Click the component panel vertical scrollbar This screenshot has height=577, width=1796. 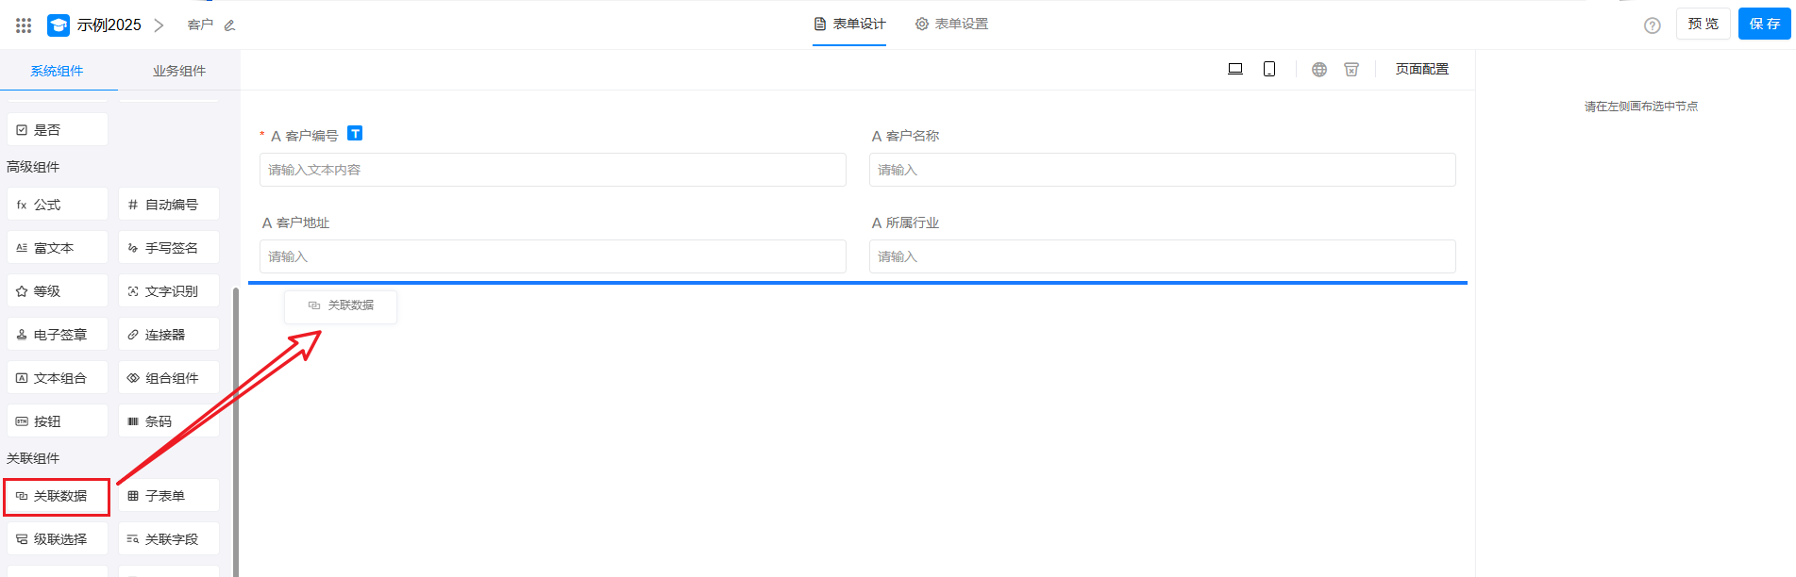(235, 424)
